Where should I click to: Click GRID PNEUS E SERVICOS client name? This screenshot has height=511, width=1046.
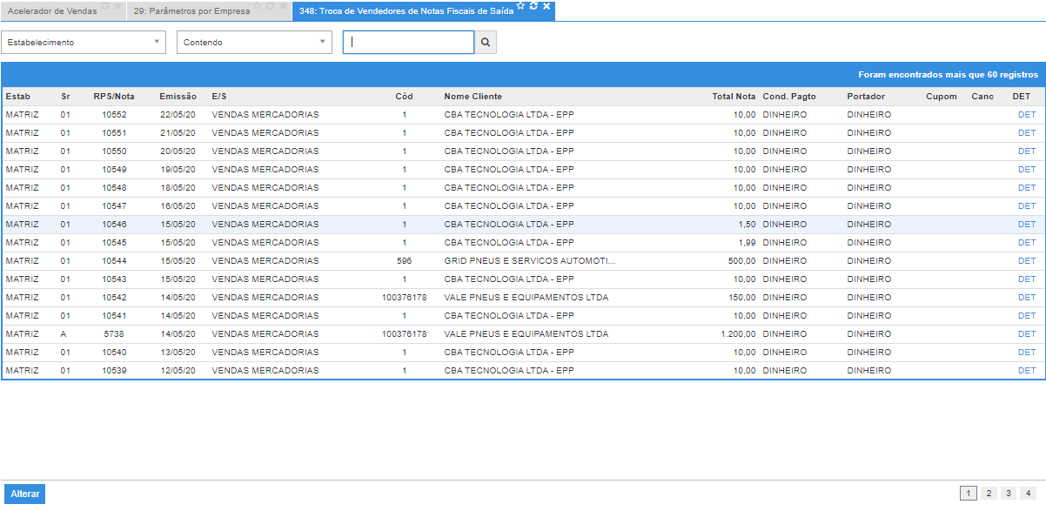click(530, 261)
